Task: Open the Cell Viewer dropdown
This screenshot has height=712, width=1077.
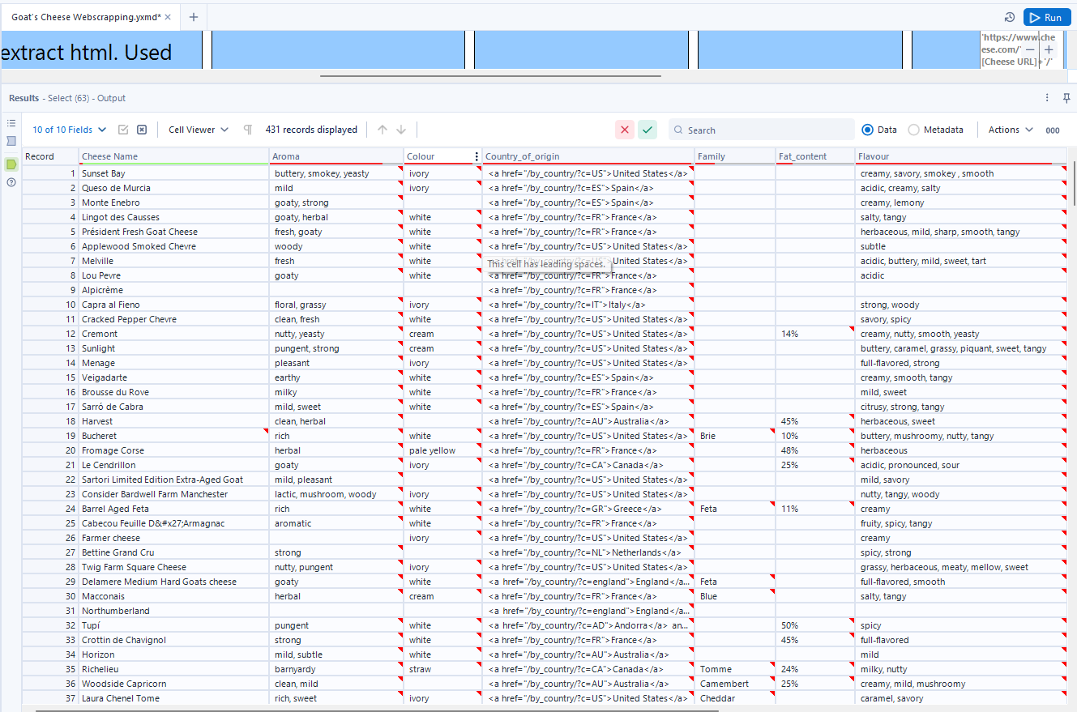Action: [199, 130]
